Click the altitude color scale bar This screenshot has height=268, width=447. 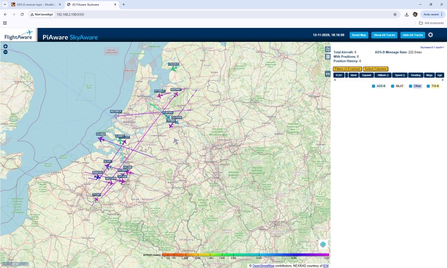tap(245, 255)
